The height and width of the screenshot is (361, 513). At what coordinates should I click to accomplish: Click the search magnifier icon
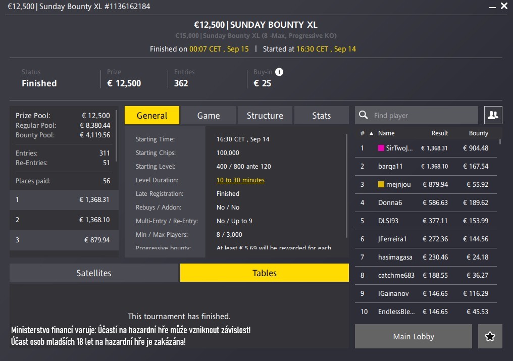coord(364,116)
